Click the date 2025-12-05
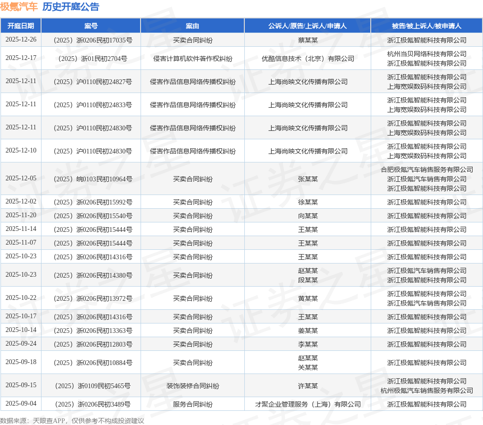This screenshot has height=425, width=483. [x=21, y=178]
